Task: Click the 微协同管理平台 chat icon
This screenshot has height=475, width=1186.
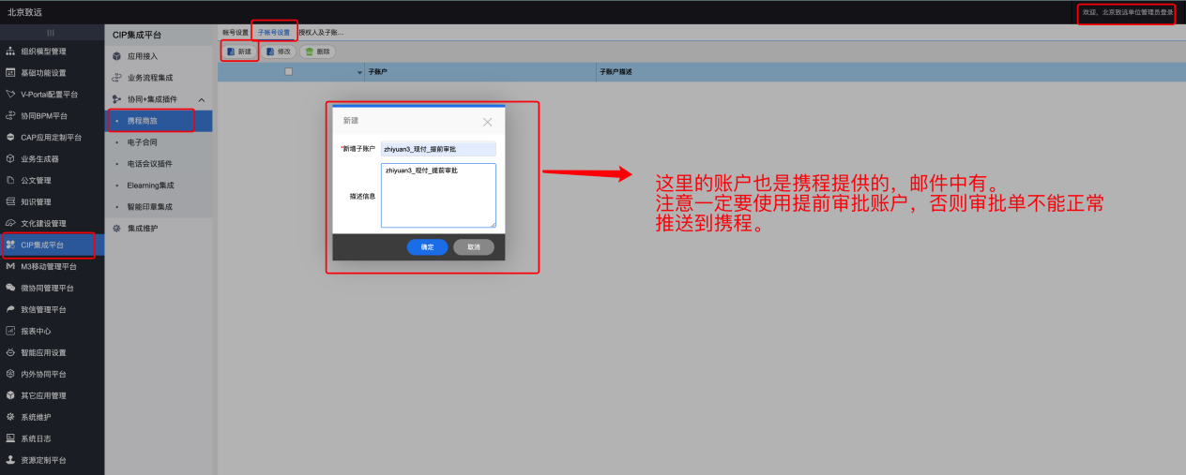Action: 10,289
